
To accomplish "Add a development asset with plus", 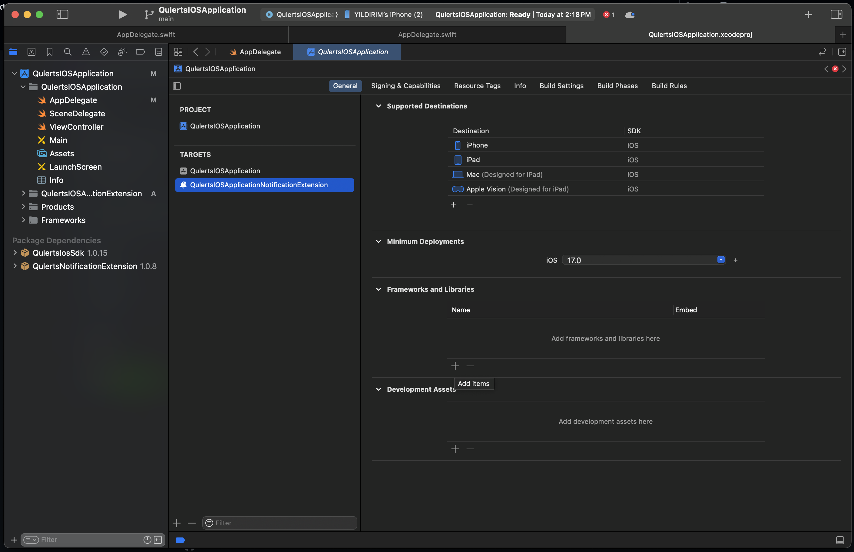I will [455, 449].
